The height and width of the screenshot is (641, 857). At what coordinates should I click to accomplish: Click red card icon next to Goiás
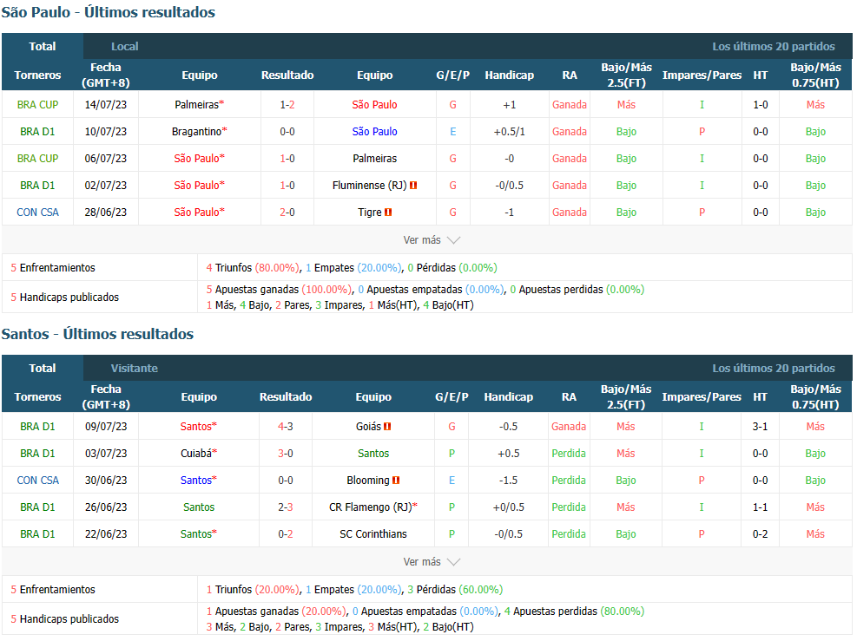387,427
